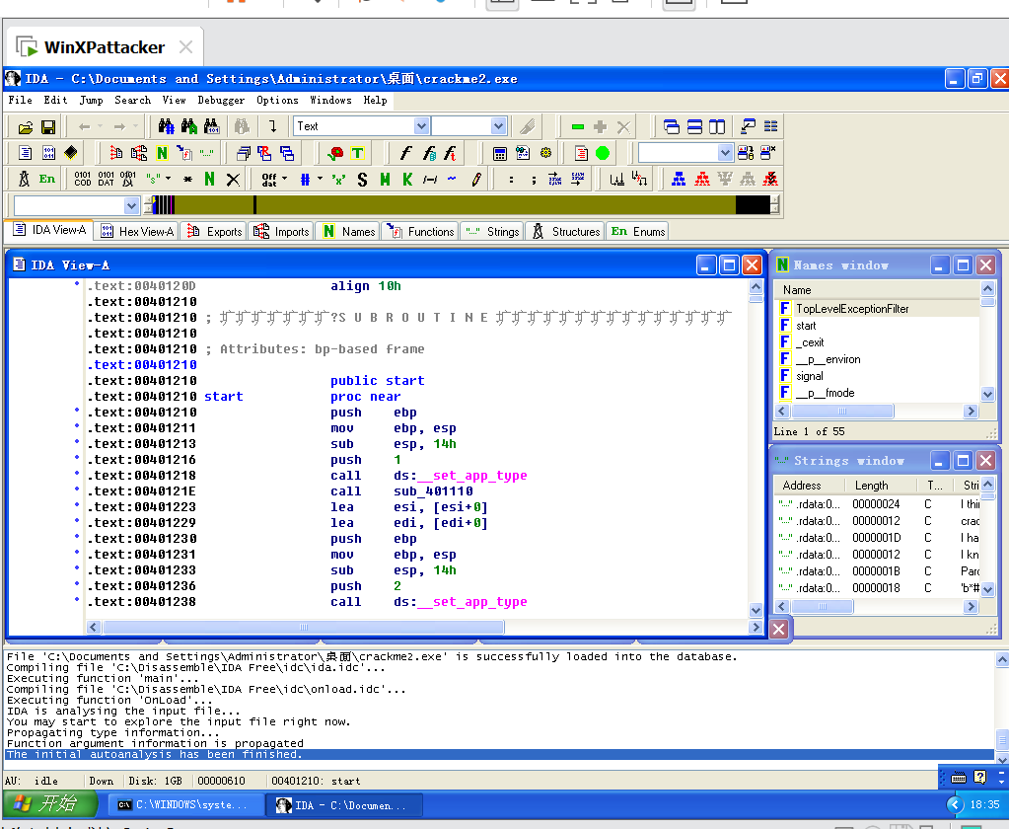Screen dimensions: 1009x829
Task: Click the green N names toolbar icon
Action: click(x=162, y=153)
